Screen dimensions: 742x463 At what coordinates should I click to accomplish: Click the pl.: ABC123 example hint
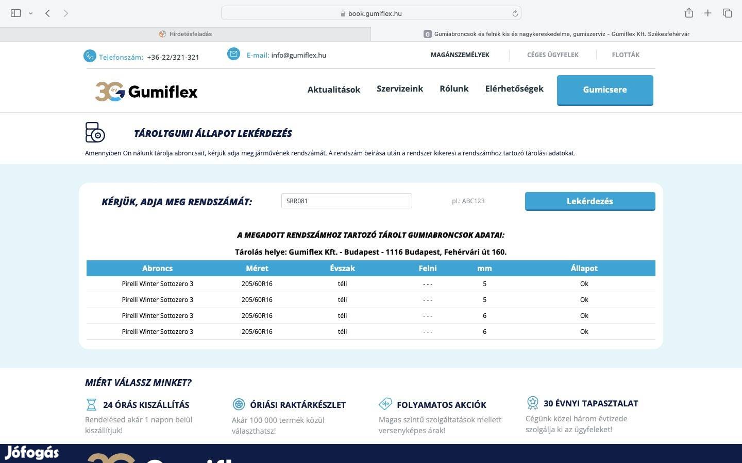[468, 201]
